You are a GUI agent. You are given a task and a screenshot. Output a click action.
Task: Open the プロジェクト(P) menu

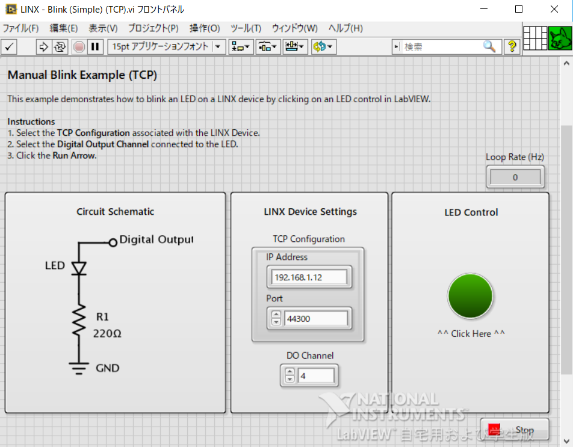[153, 28]
